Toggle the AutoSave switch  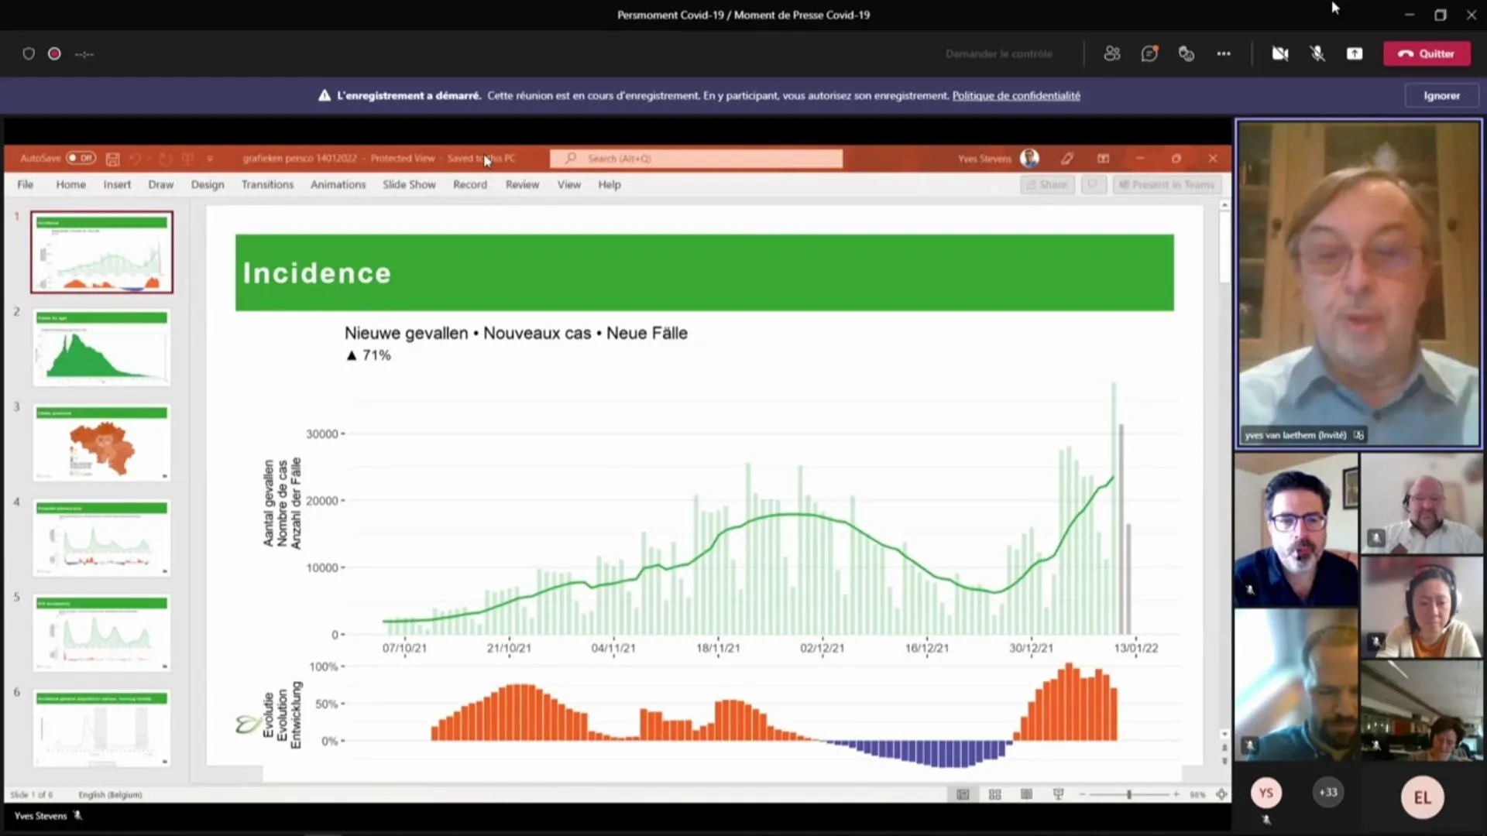(81, 158)
